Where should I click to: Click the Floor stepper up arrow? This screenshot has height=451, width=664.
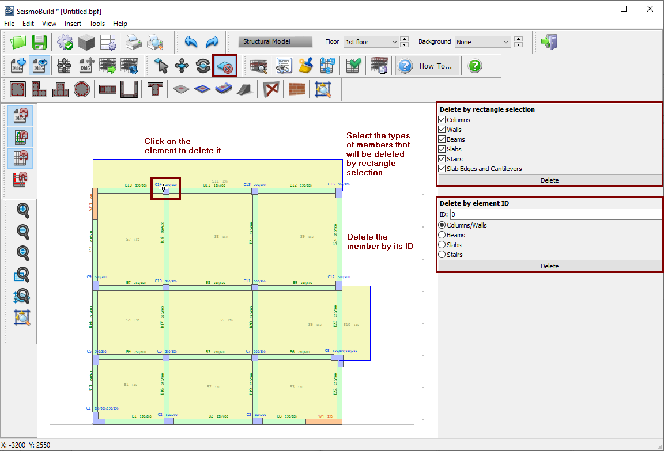click(405, 39)
